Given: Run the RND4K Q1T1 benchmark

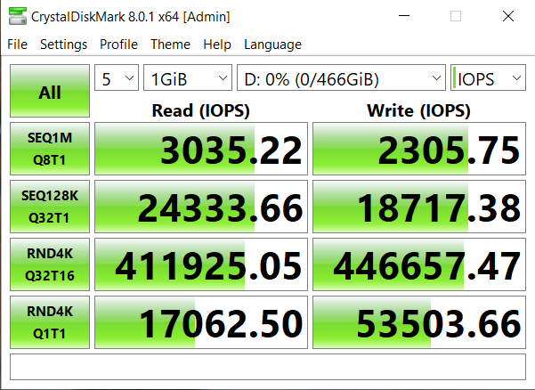Looking at the screenshot, I should pos(50,322).
